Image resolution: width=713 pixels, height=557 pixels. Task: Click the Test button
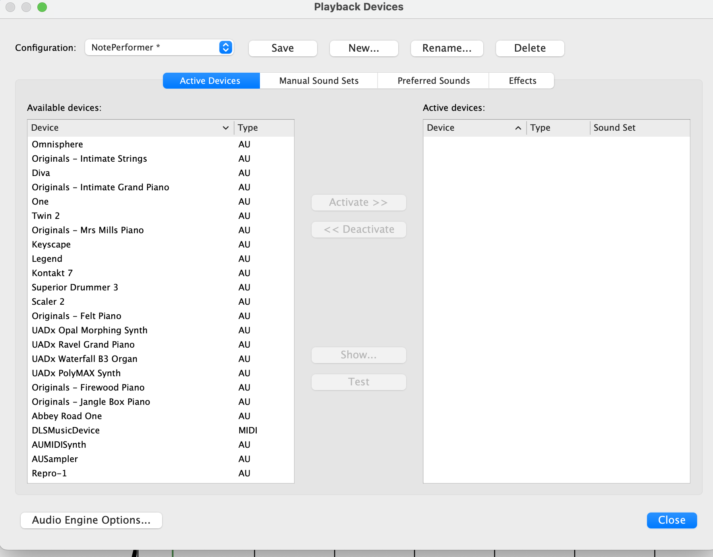pos(358,382)
